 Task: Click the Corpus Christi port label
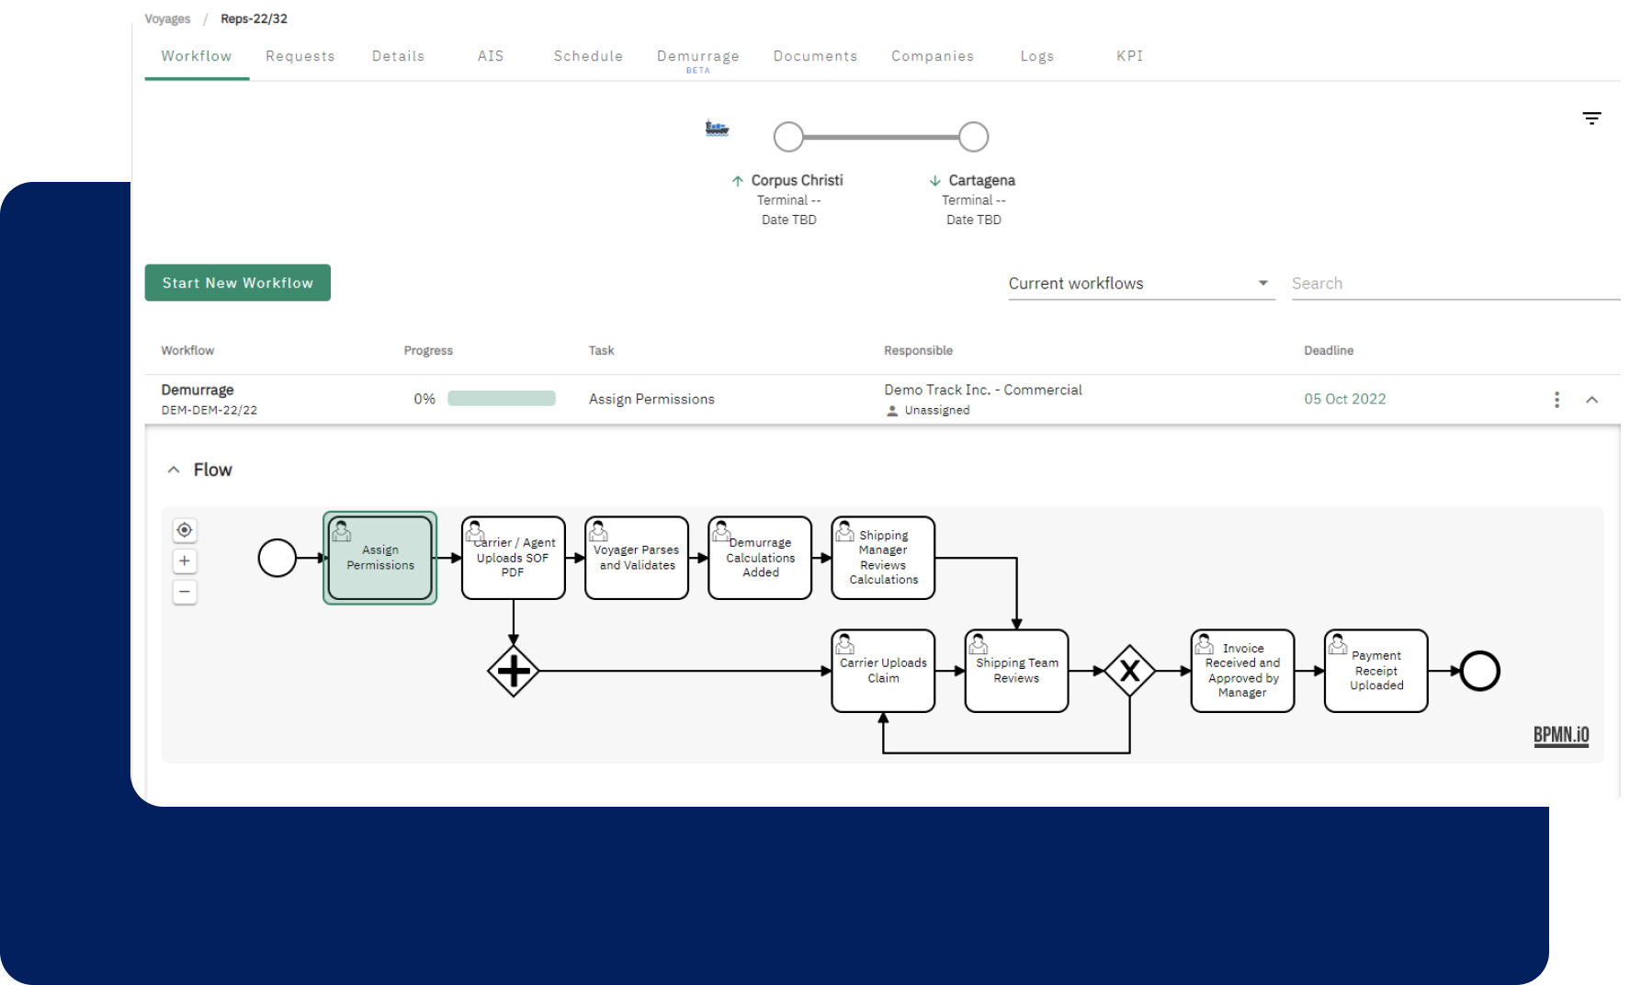[797, 180]
